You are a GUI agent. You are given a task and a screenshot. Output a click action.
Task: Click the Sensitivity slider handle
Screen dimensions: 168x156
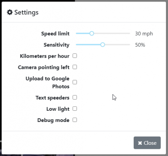pyautogui.click(x=103, y=45)
